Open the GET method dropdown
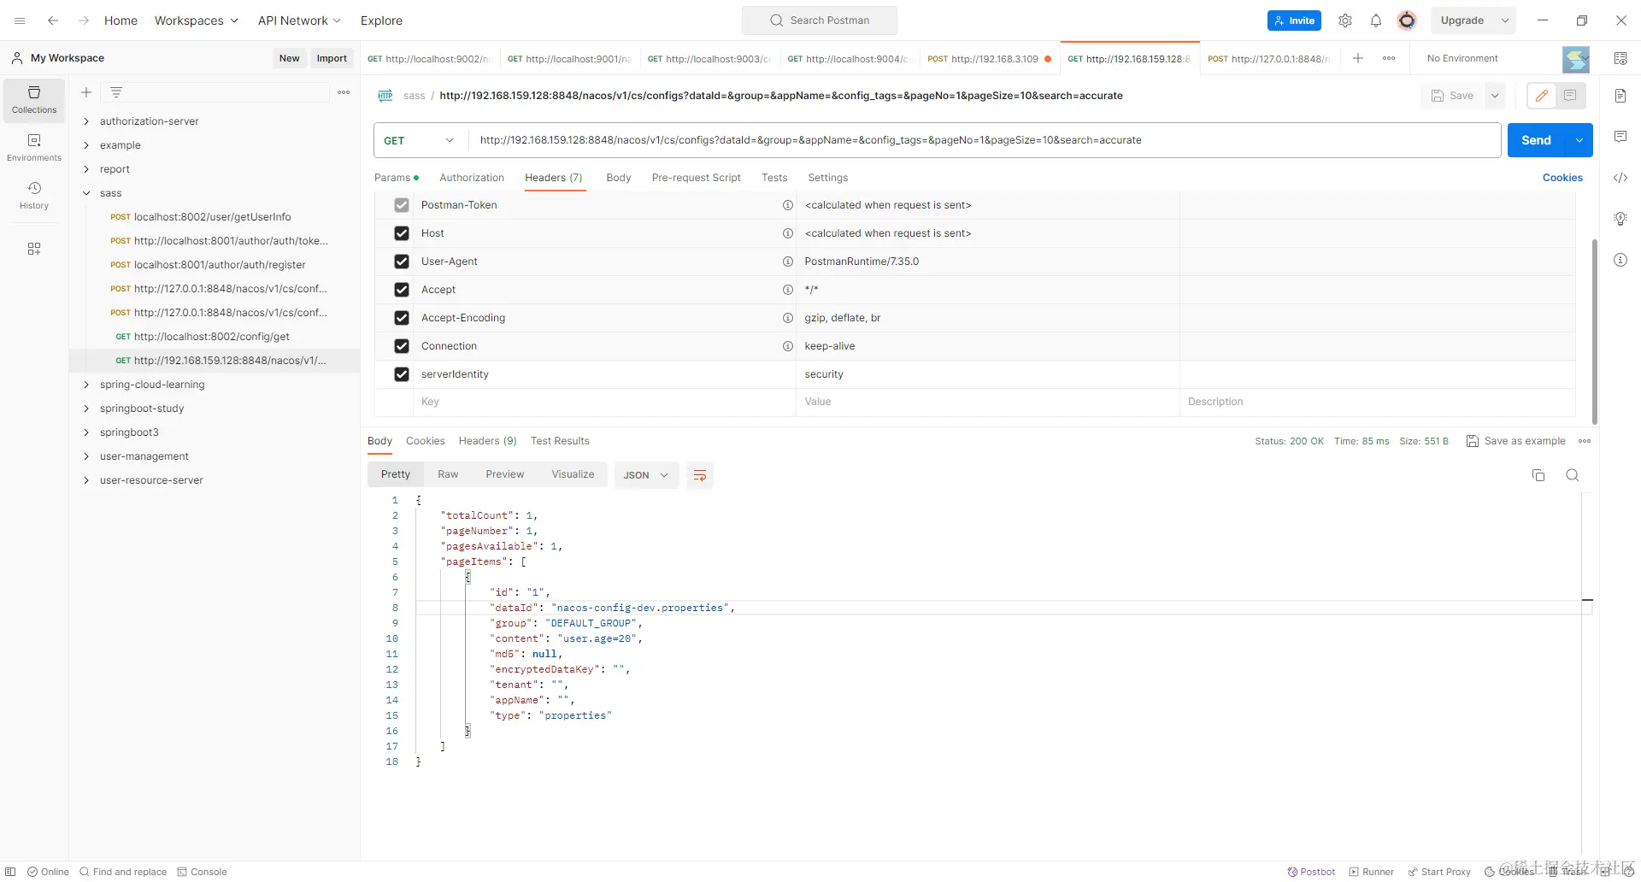1641x882 pixels. 421,140
